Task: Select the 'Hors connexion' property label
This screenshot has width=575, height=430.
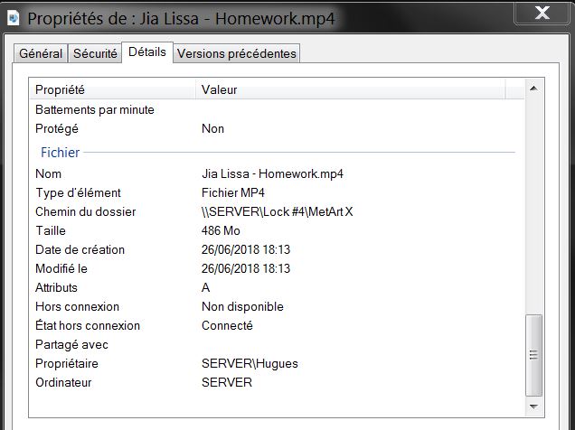Action: [x=78, y=306]
